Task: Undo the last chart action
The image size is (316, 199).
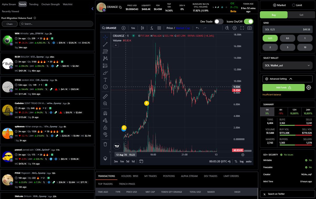Action: (x=197, y=28)
